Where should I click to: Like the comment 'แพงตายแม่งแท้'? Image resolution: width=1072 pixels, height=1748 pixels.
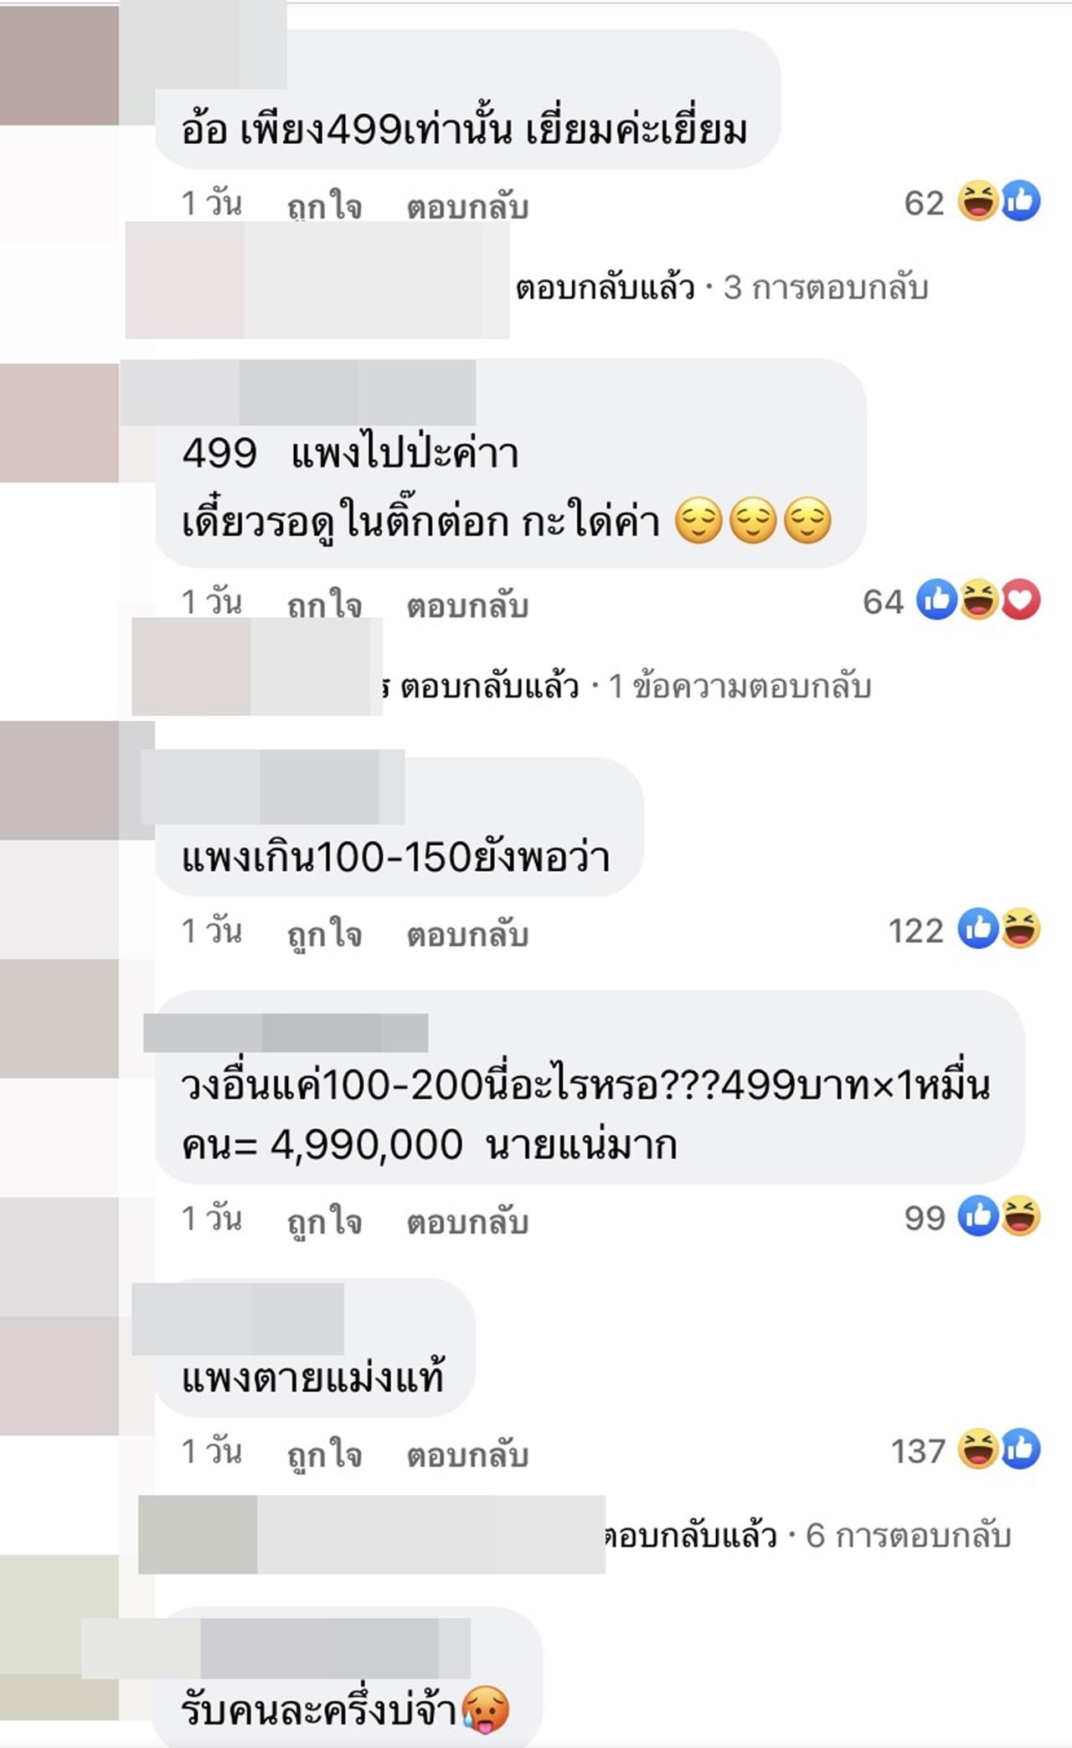click(324, 1455)
